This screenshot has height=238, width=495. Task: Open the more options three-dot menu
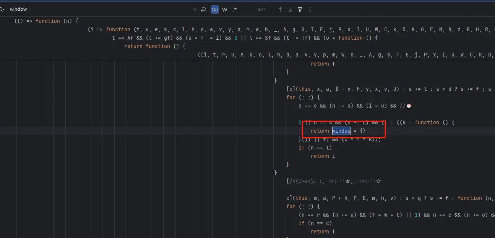click(310, 10)
